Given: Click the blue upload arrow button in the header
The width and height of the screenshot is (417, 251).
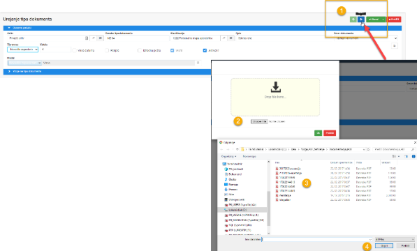Looking at the screenshot, I should pyautogui.click(x=361, y=20).
